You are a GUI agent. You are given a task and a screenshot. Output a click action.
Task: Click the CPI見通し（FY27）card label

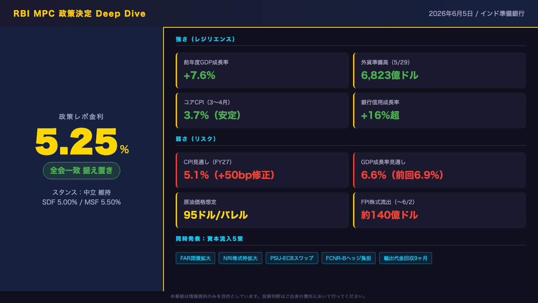(208, 162)
